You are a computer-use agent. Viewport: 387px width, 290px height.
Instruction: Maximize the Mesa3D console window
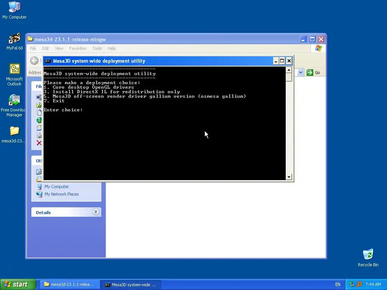282,61
